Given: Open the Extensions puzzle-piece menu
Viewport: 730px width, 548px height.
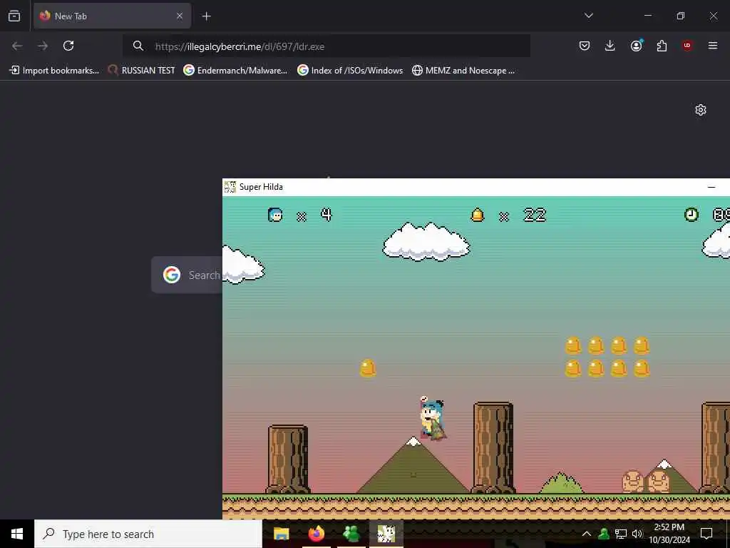Looking at the screenshot, I should coord(662,46).
